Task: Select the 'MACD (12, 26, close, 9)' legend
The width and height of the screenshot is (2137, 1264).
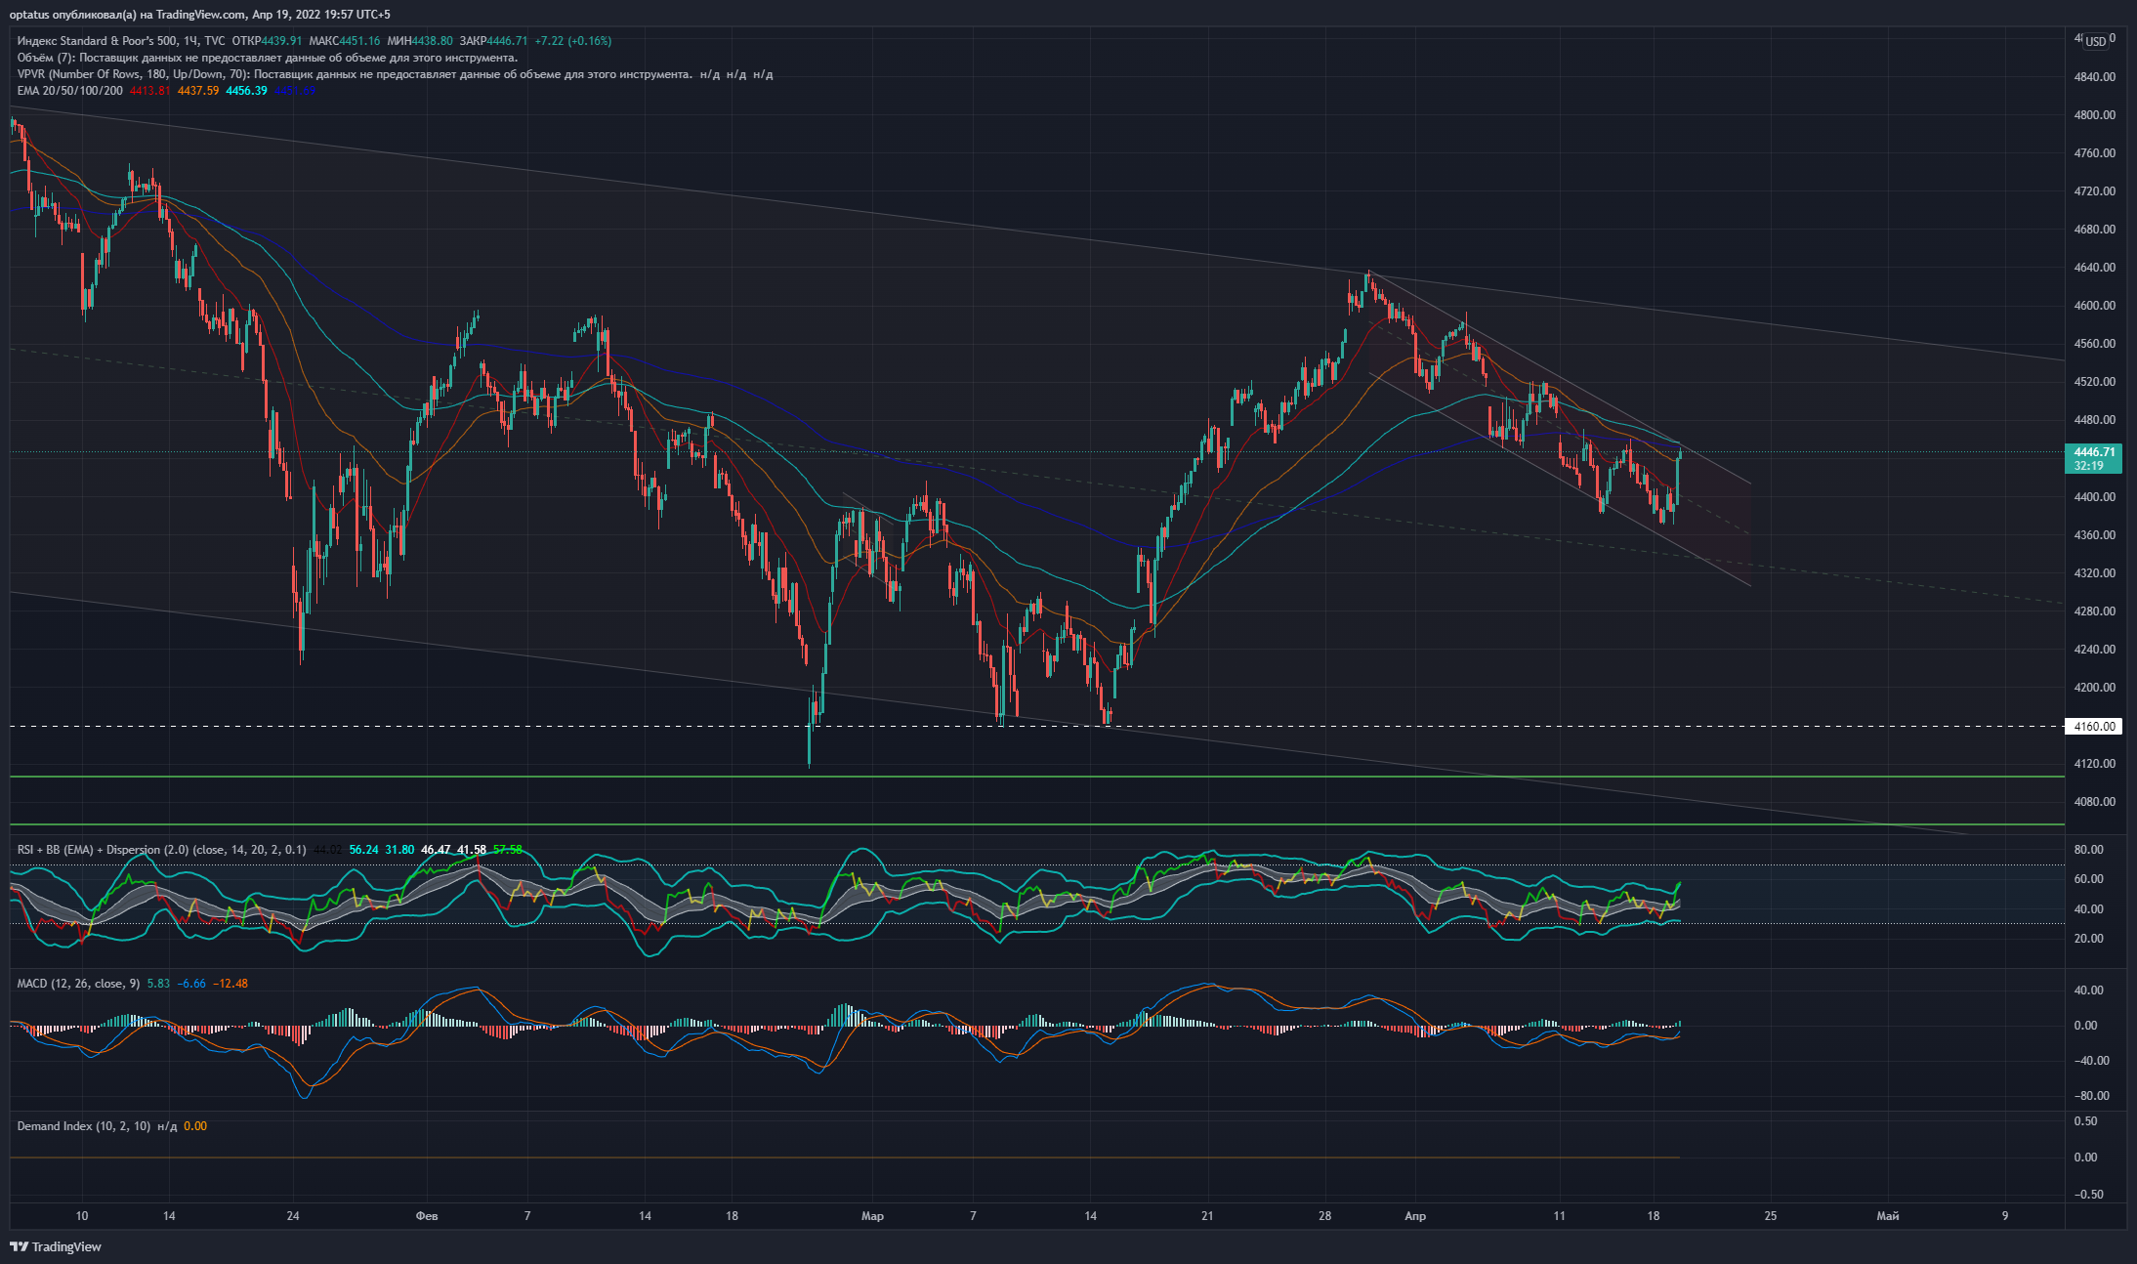Action: pyautogui.click(x=78, y=984)
